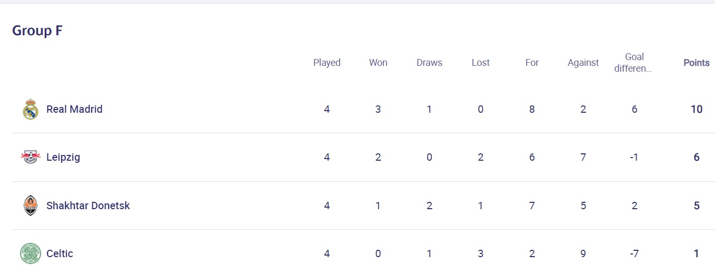Click the Against column header
Screen dimensions: 715x274
pyautogui.click(x=583, y=63)
